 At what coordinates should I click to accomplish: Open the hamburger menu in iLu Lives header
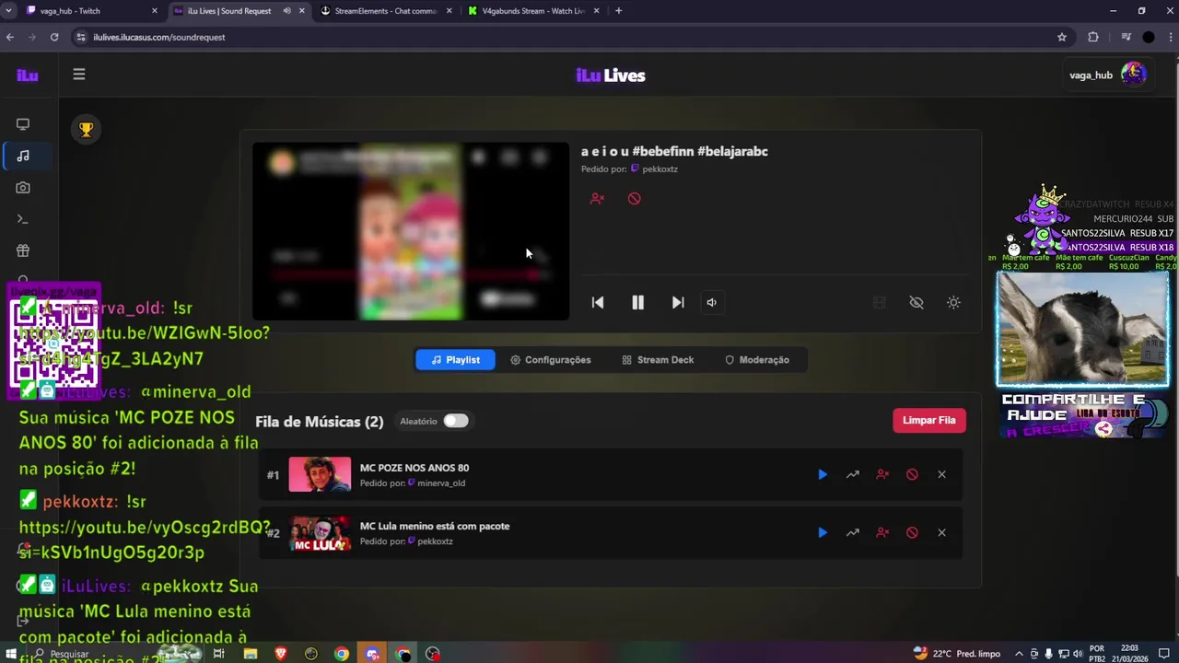(x=79, y=75)
